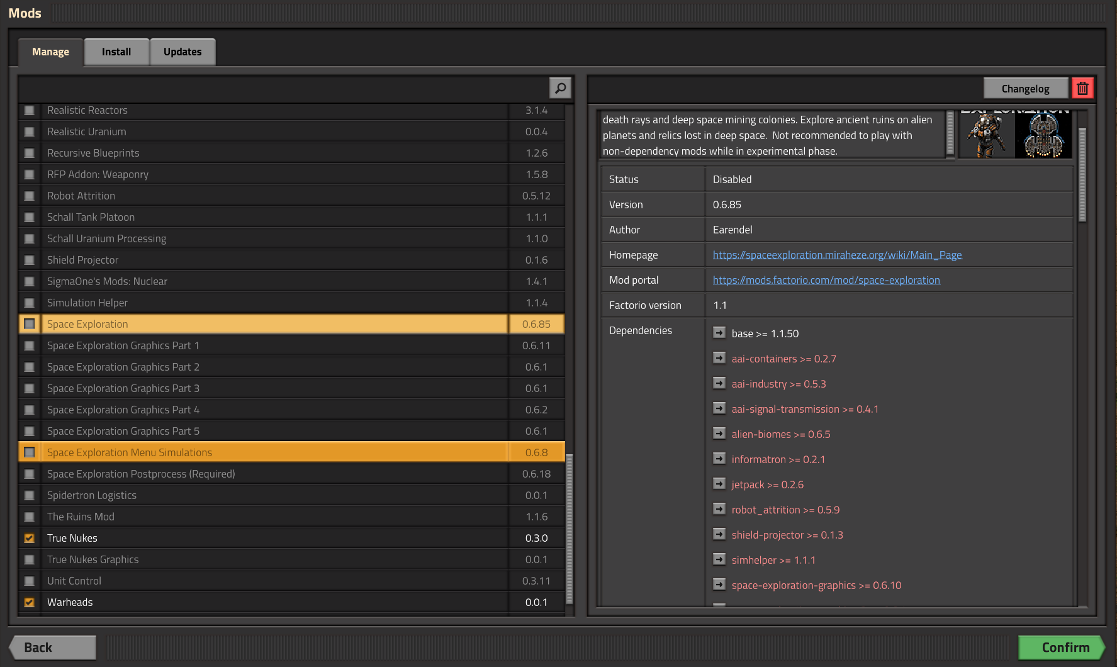This screenshot has height=667, width=1117.
Task: Select Space Exploration Graphics Part 3
Action: (x=292, y=388)
